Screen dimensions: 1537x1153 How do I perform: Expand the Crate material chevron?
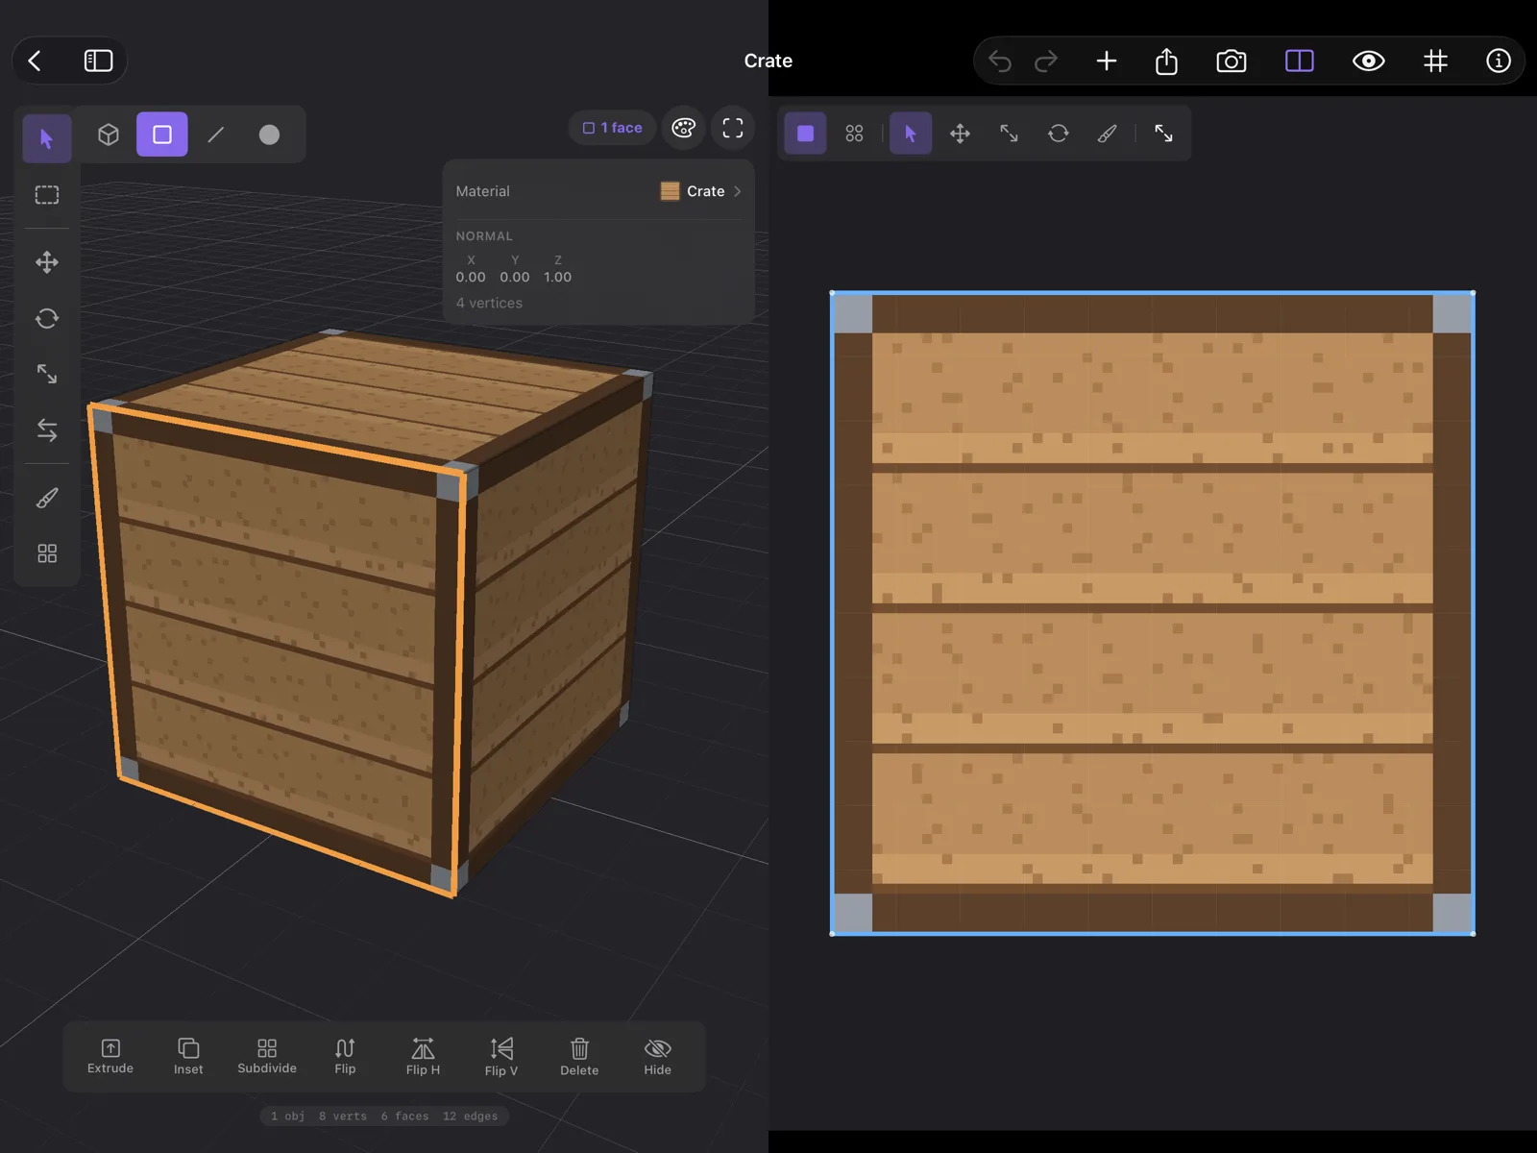[x=738, y=191]
